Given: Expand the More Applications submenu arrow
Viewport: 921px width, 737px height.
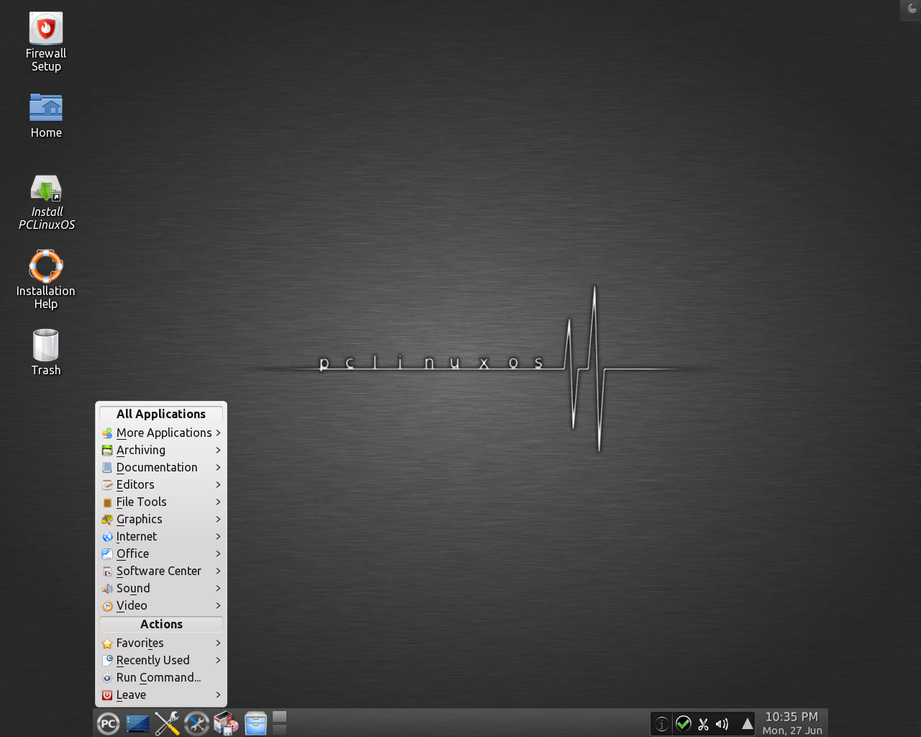Looking at the screenshot, I should click(x=218, y=433).
